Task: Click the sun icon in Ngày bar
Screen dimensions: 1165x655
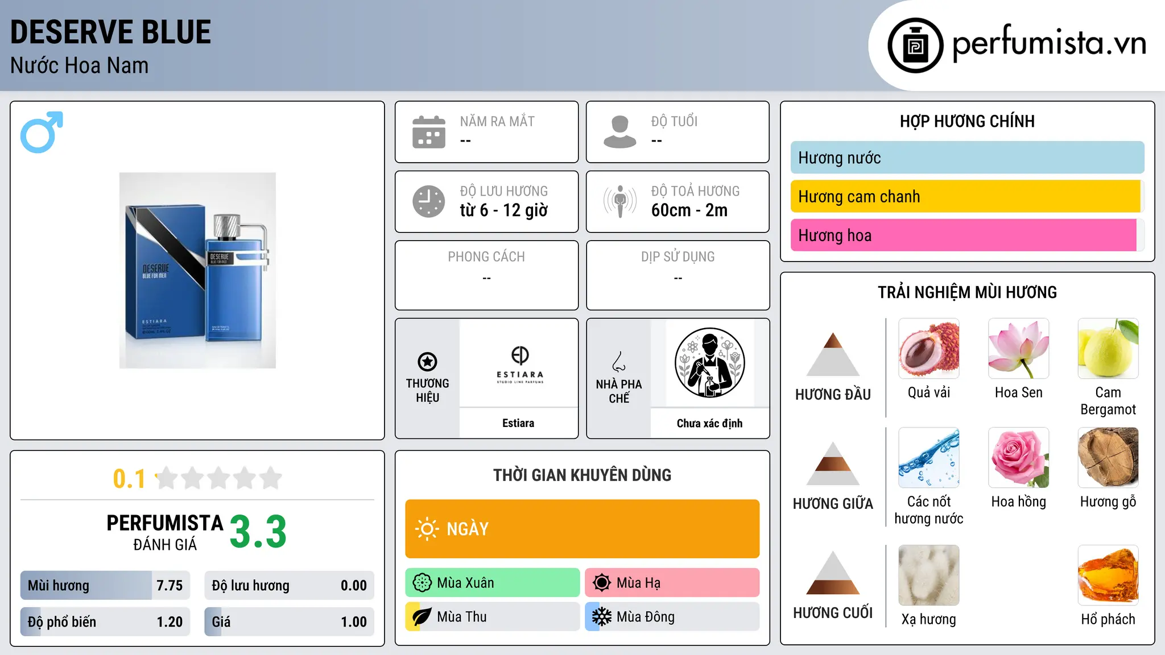Action: (x=427, y=529)
